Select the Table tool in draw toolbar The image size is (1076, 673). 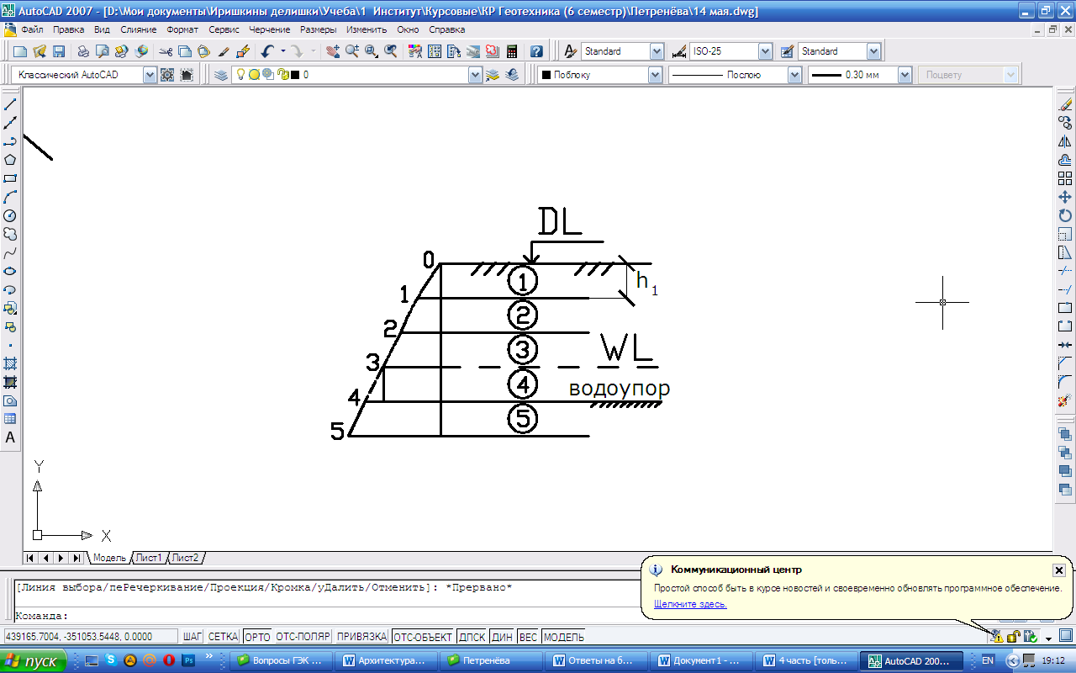tap(10, 419)
